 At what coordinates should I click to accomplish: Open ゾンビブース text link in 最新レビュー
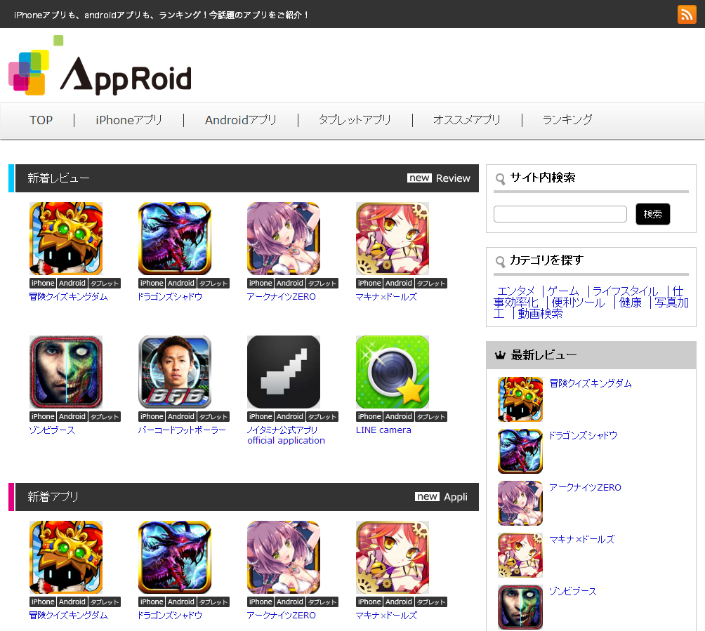(573, 591)
